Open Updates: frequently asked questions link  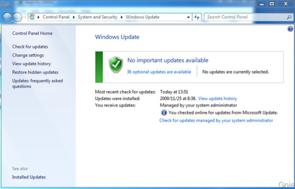click(38, 83)
